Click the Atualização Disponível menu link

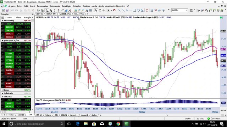tap(115, 6)
